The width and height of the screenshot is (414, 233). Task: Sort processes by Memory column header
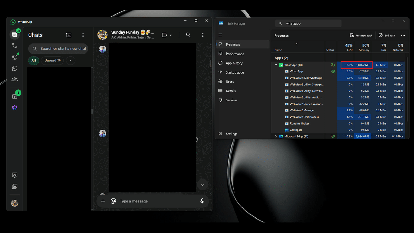click(x=363, y=47)
